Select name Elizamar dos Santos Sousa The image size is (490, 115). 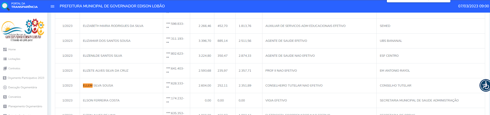coord(107,41)
